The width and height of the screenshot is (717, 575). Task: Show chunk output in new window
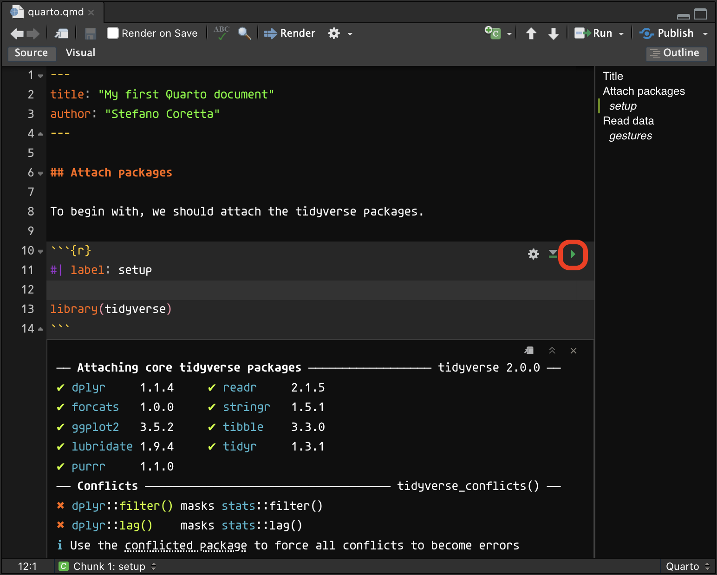529,351
